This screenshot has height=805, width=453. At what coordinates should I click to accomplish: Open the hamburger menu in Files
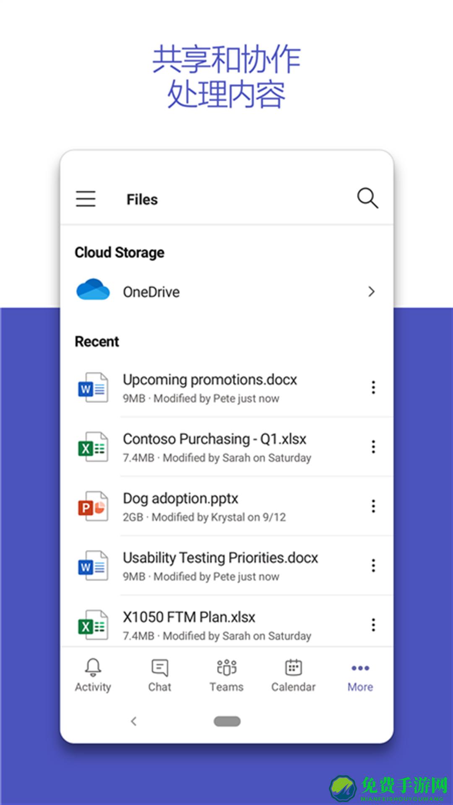86,199
